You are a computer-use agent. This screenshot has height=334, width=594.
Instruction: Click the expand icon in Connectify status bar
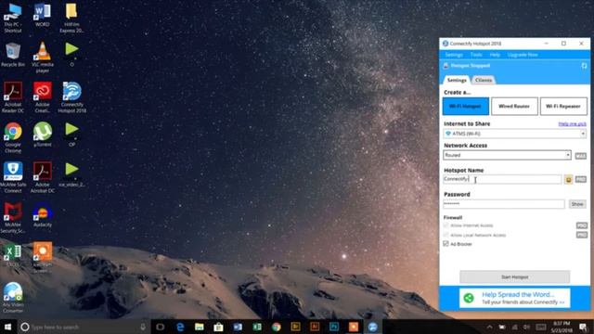tap(584, 66)
